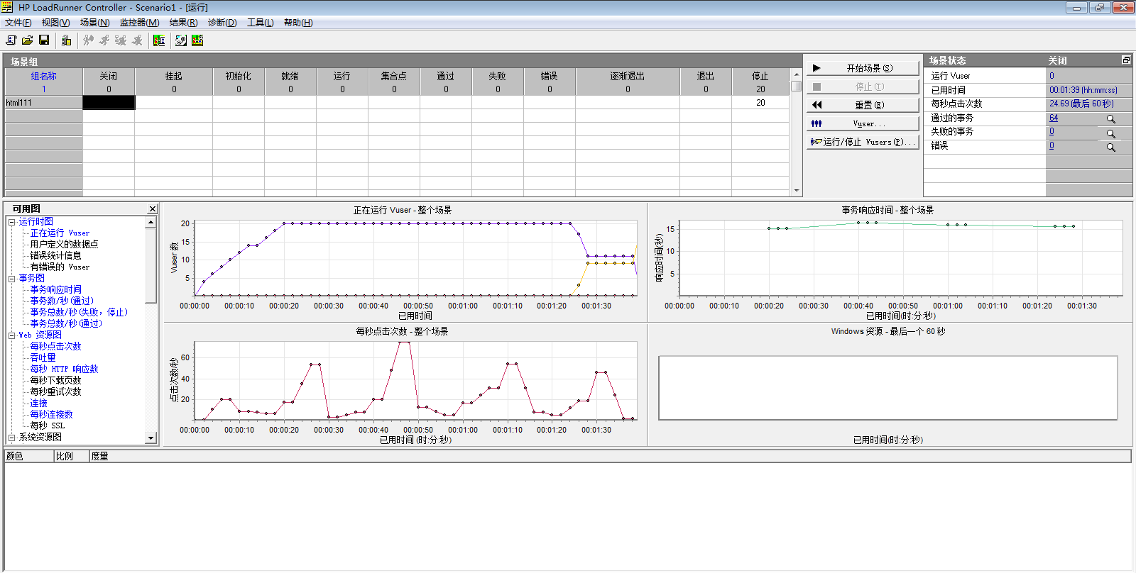The width and height of the screenshot is (1136, 573).
Task: Click the Stop Vusers toolbar icon
Action: point(137,40)
